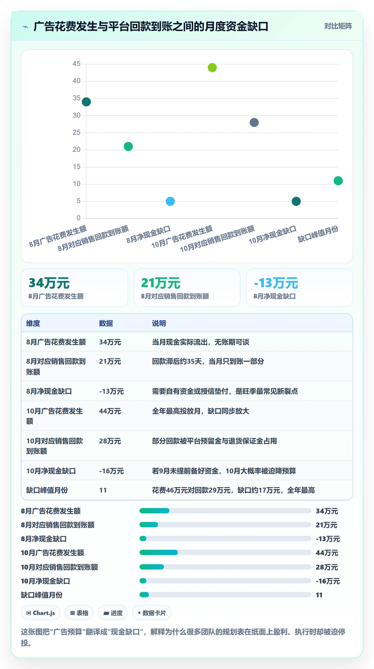Viewport: 374px width, 669px height.
Task: Click the 进度 tag chip
Action: [x=113, y=613]
